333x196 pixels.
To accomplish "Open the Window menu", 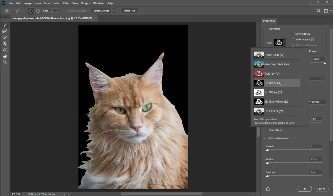I will tap(98, 3).
